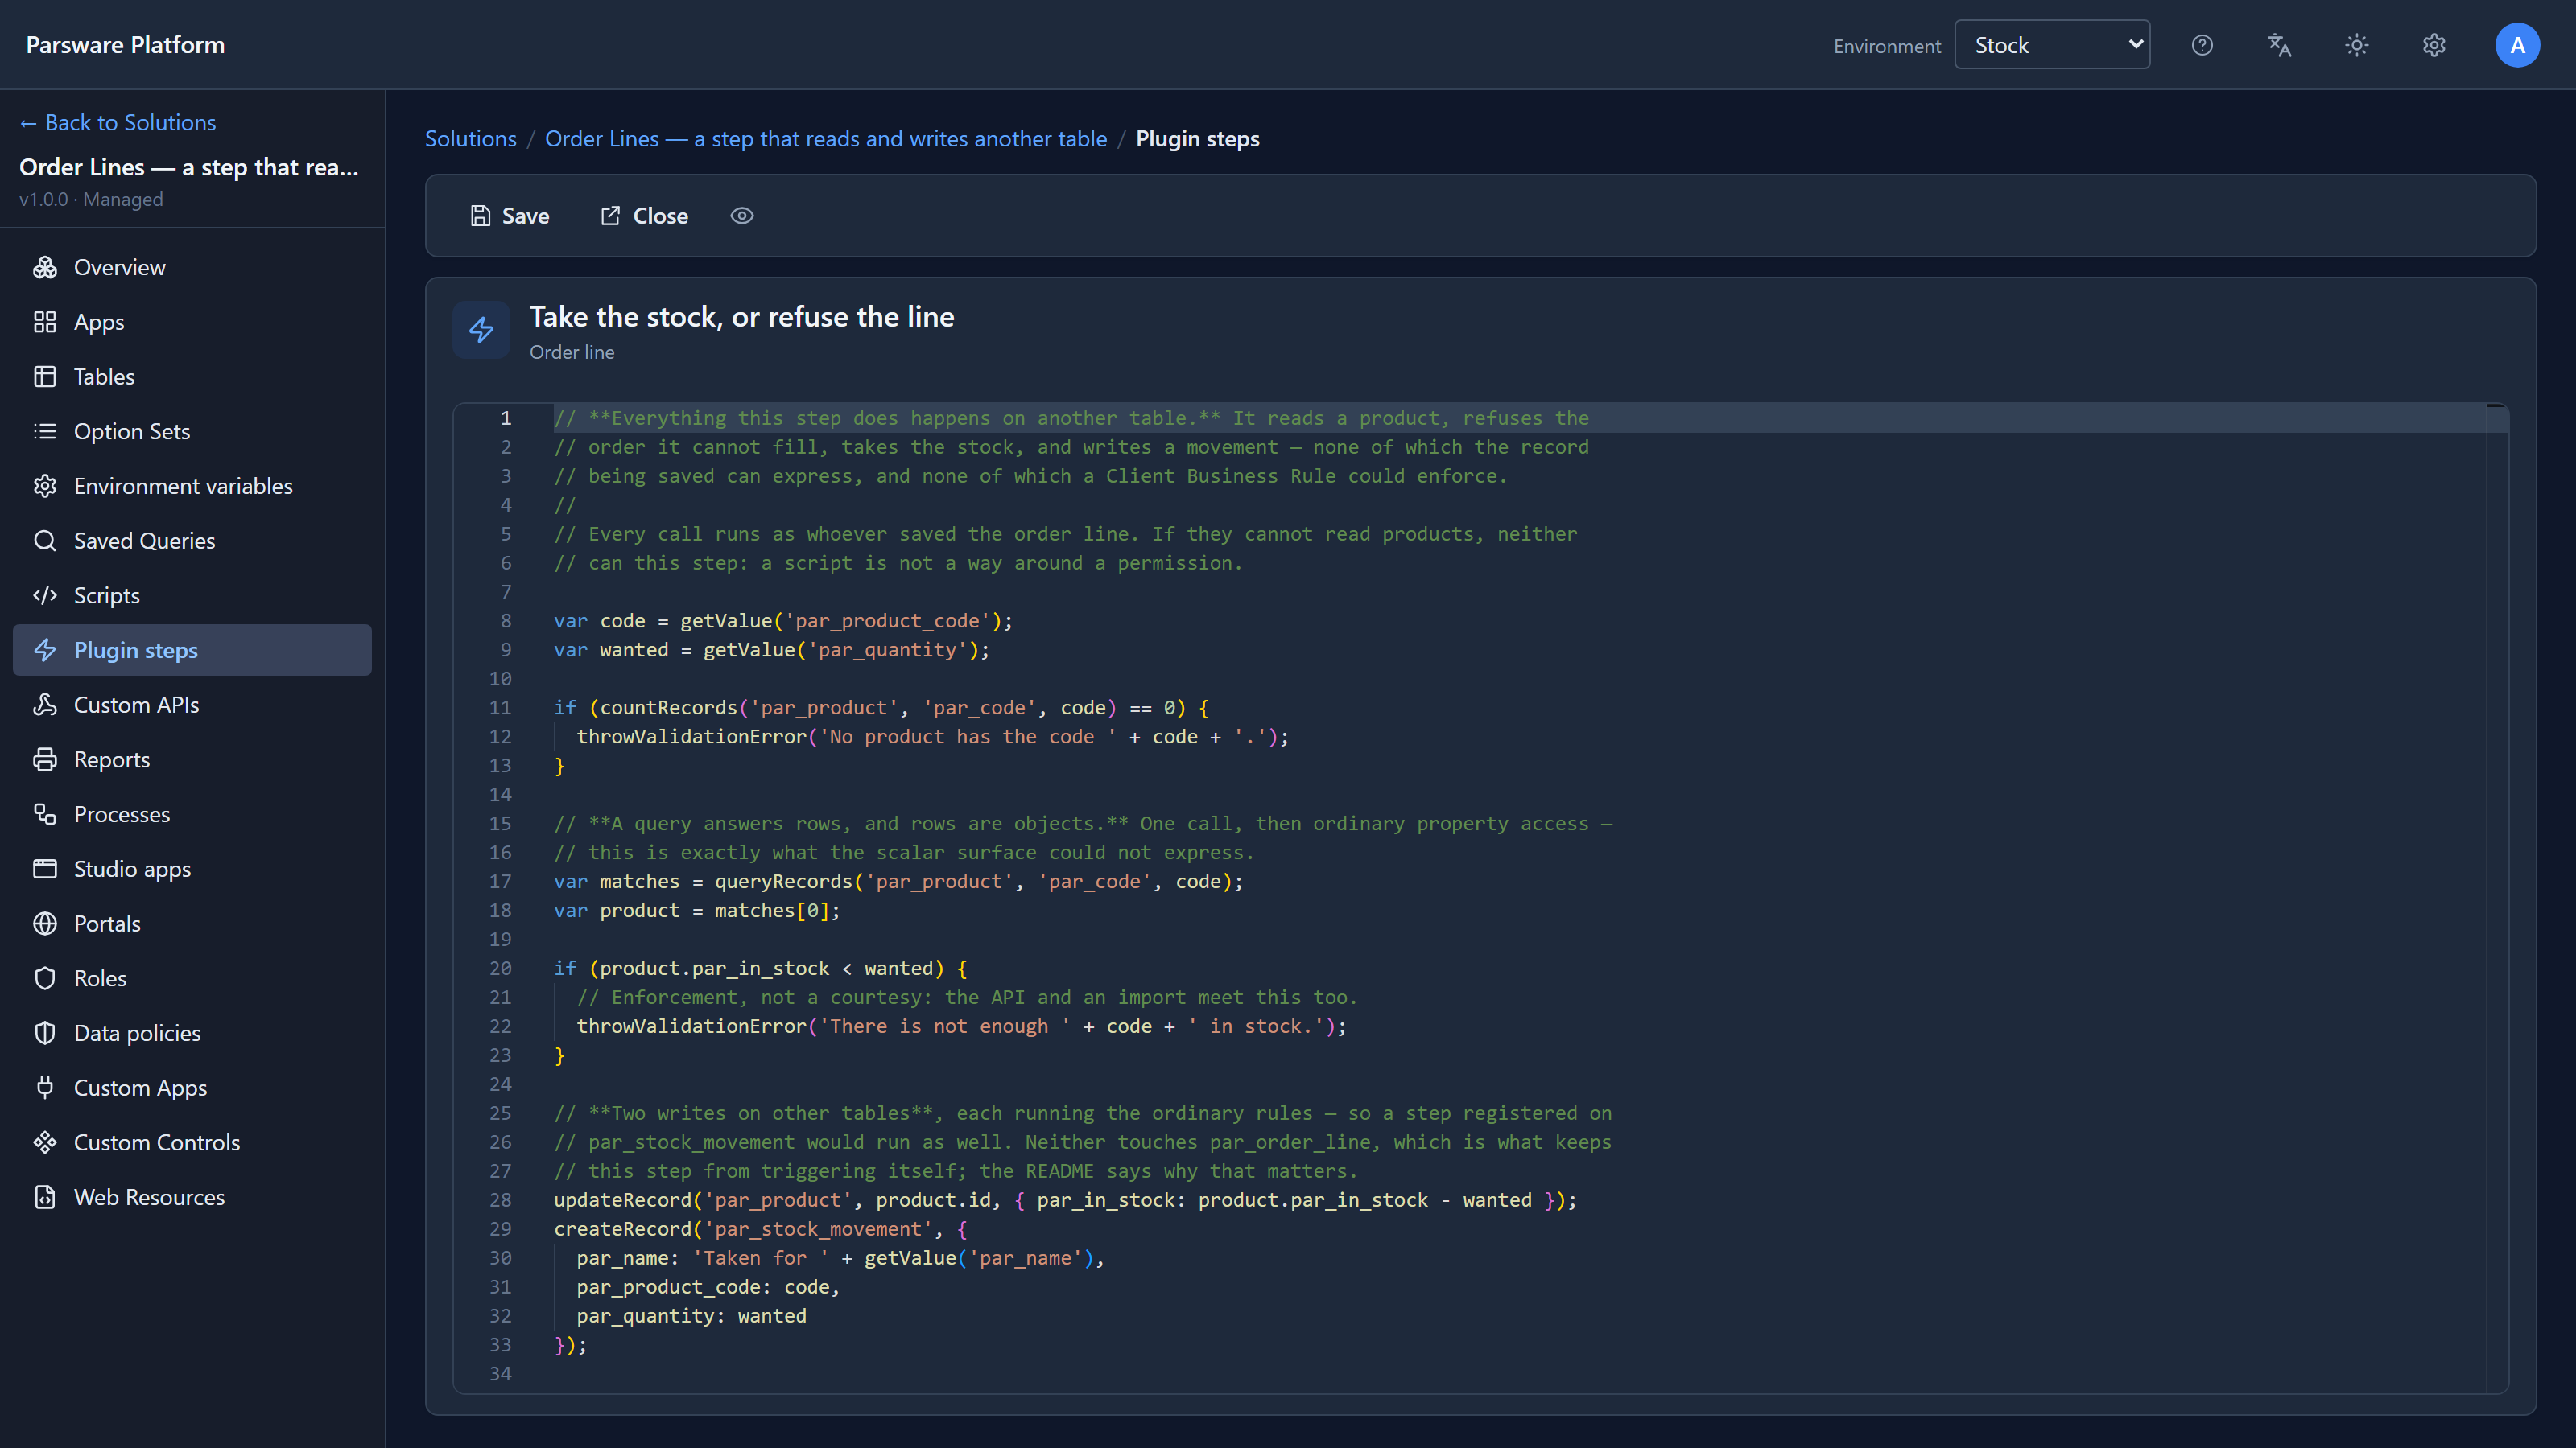Viewport: 2576px width, 1448px height.
Task: Place cursor in code line 'var wanted'
Action: pyautogui.click(x=771, y=649)
